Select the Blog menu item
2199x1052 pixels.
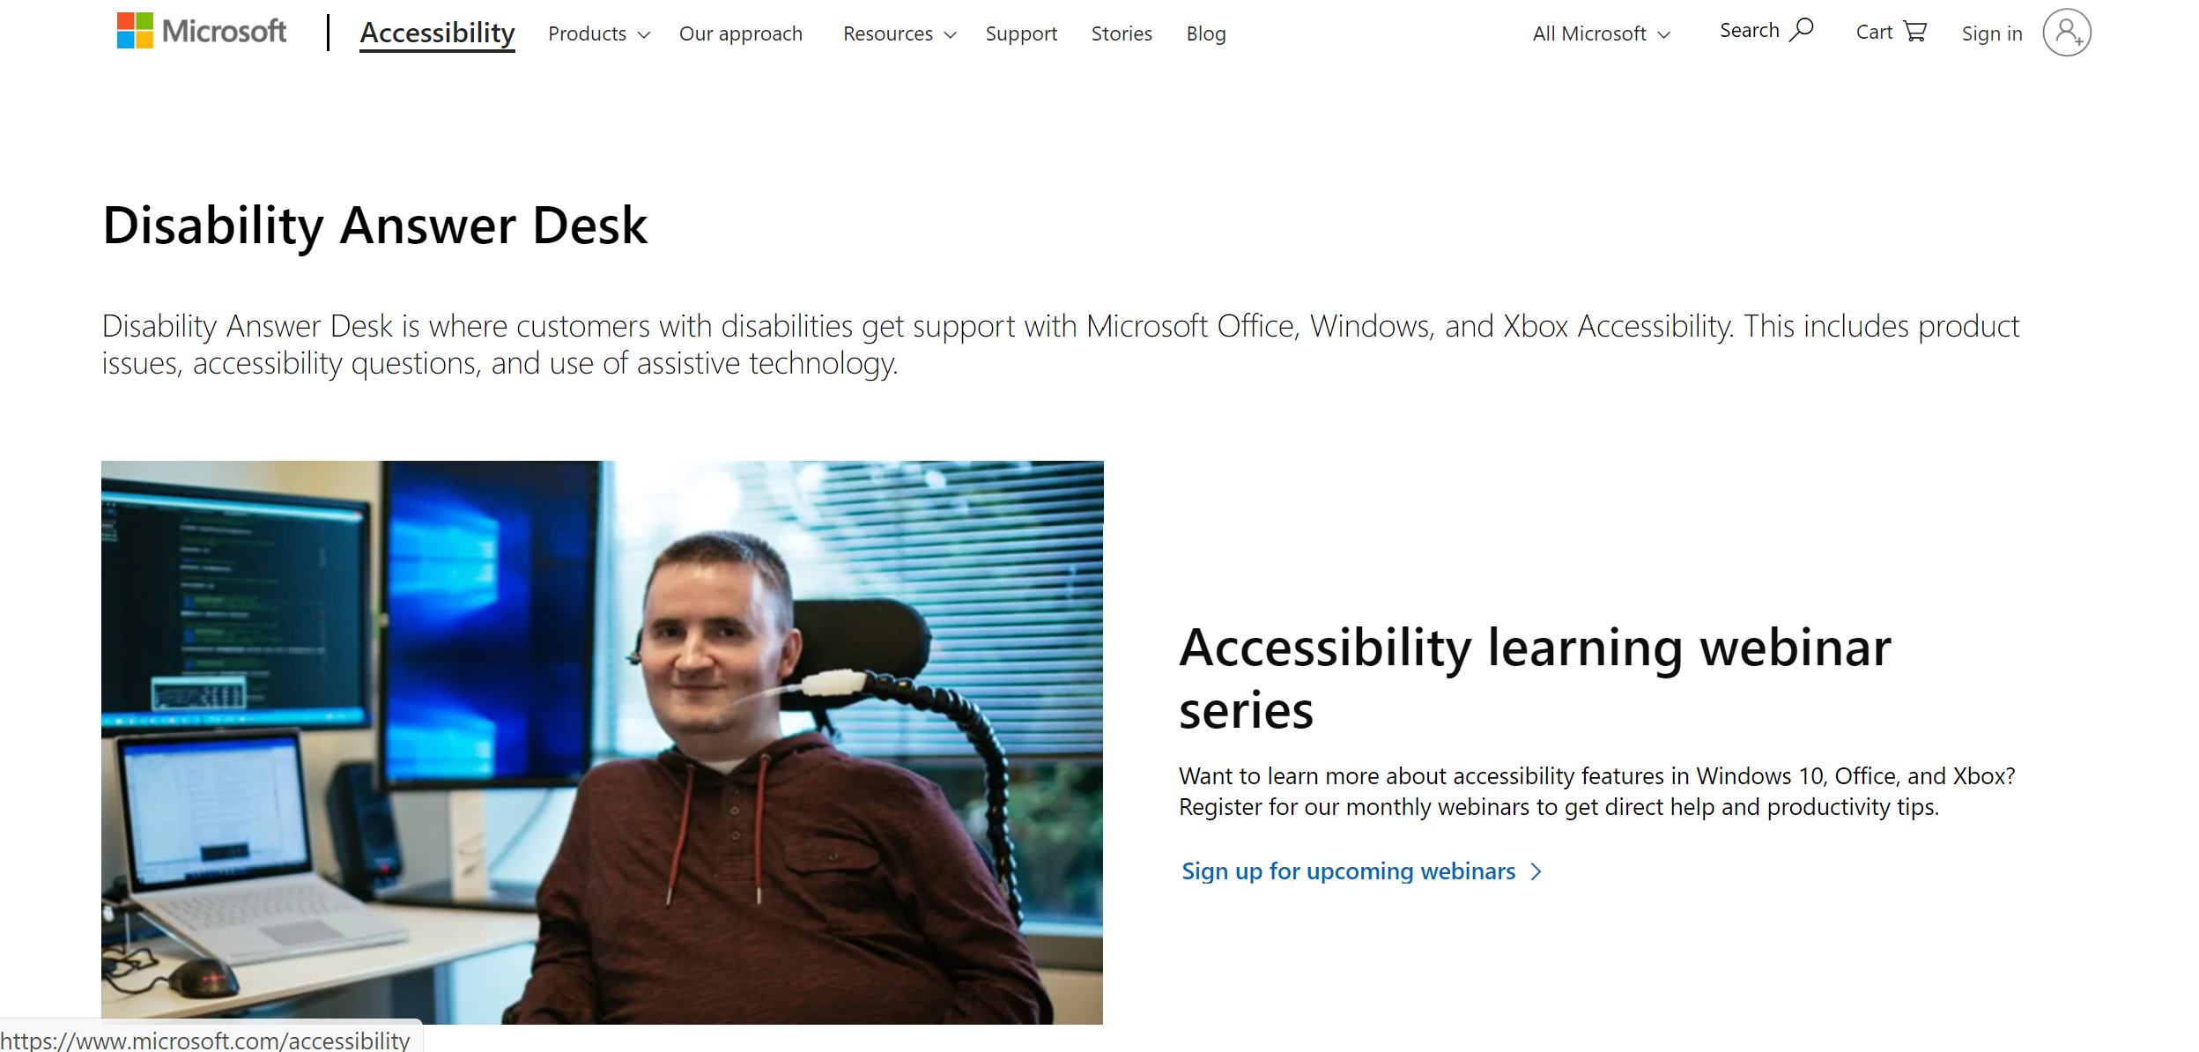1206,33
